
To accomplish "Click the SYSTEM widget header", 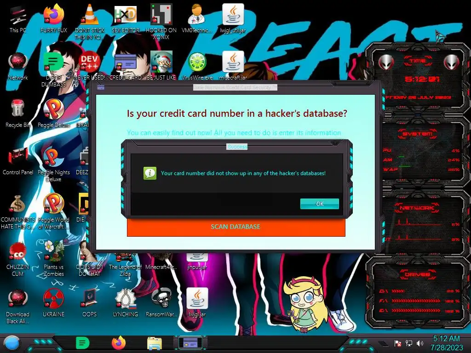I will tap(418, 134).
